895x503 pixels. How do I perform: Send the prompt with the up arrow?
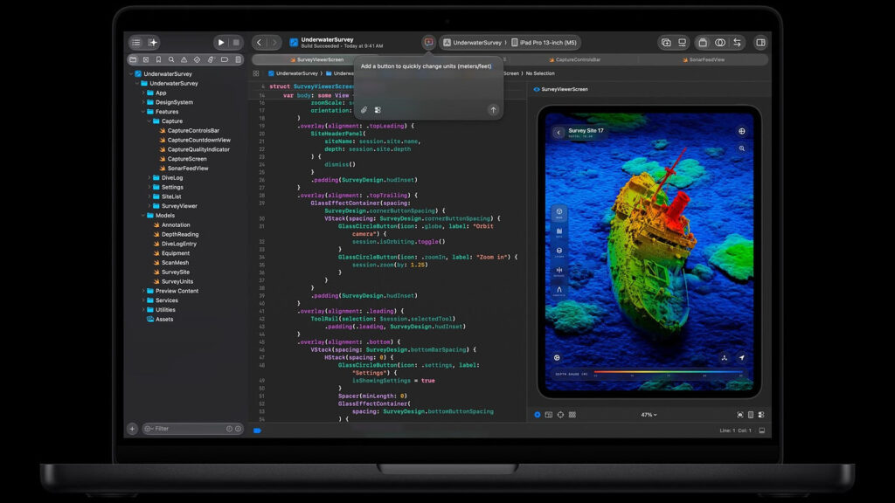click(x=493, y=110)
